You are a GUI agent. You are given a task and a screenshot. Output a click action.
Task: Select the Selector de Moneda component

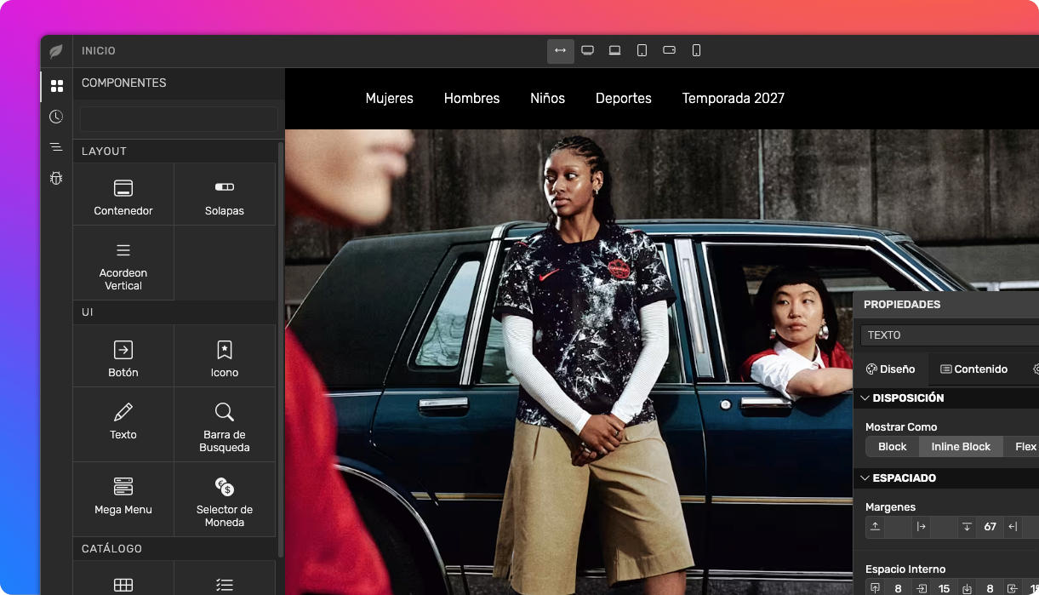click(x=225, y=500)
